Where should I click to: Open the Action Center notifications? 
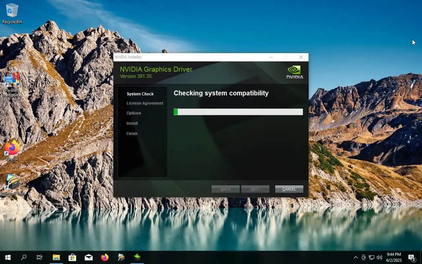pyautogui.click(x=411, y=257)
